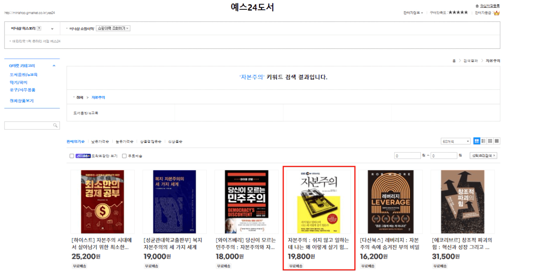Image resolution: width=534 pixels, height=276 pixels.
Task: Click the sidebar search magnifier icon
Action: [x=55, y=126]
